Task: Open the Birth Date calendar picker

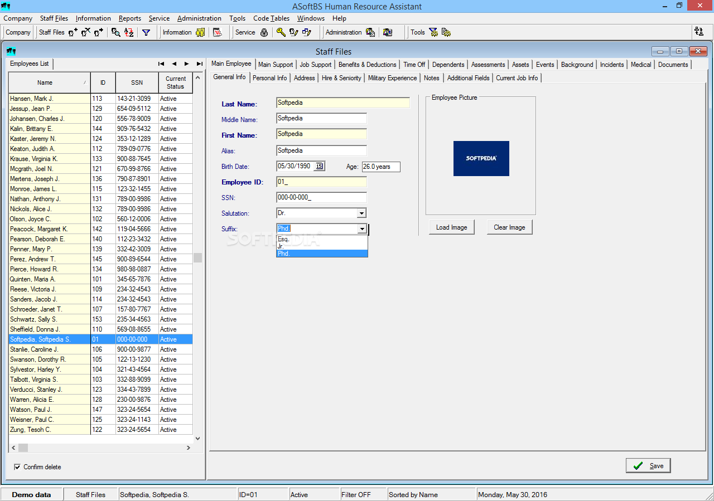Action: [x=319, y=166]
